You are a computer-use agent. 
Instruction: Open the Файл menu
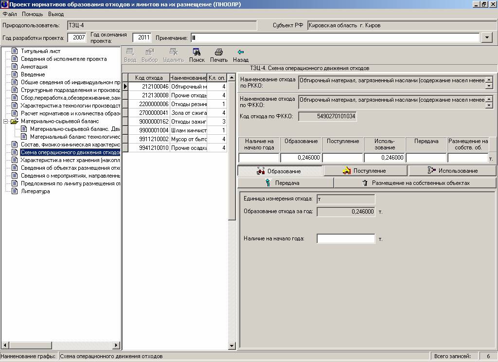pos(10,14)
